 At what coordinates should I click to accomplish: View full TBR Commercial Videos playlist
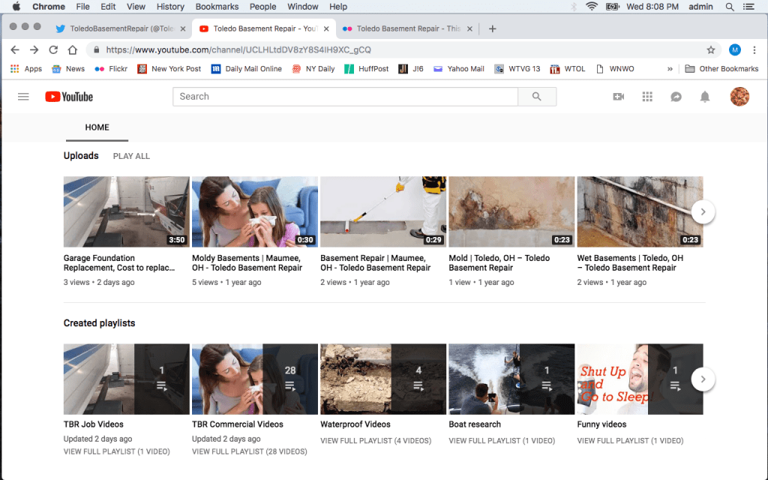[249, 451]
